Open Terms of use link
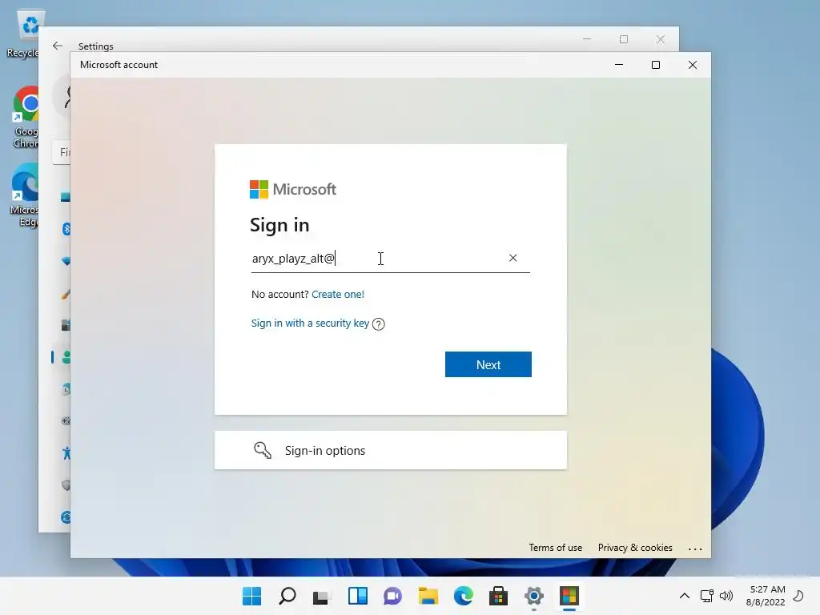 556,548
